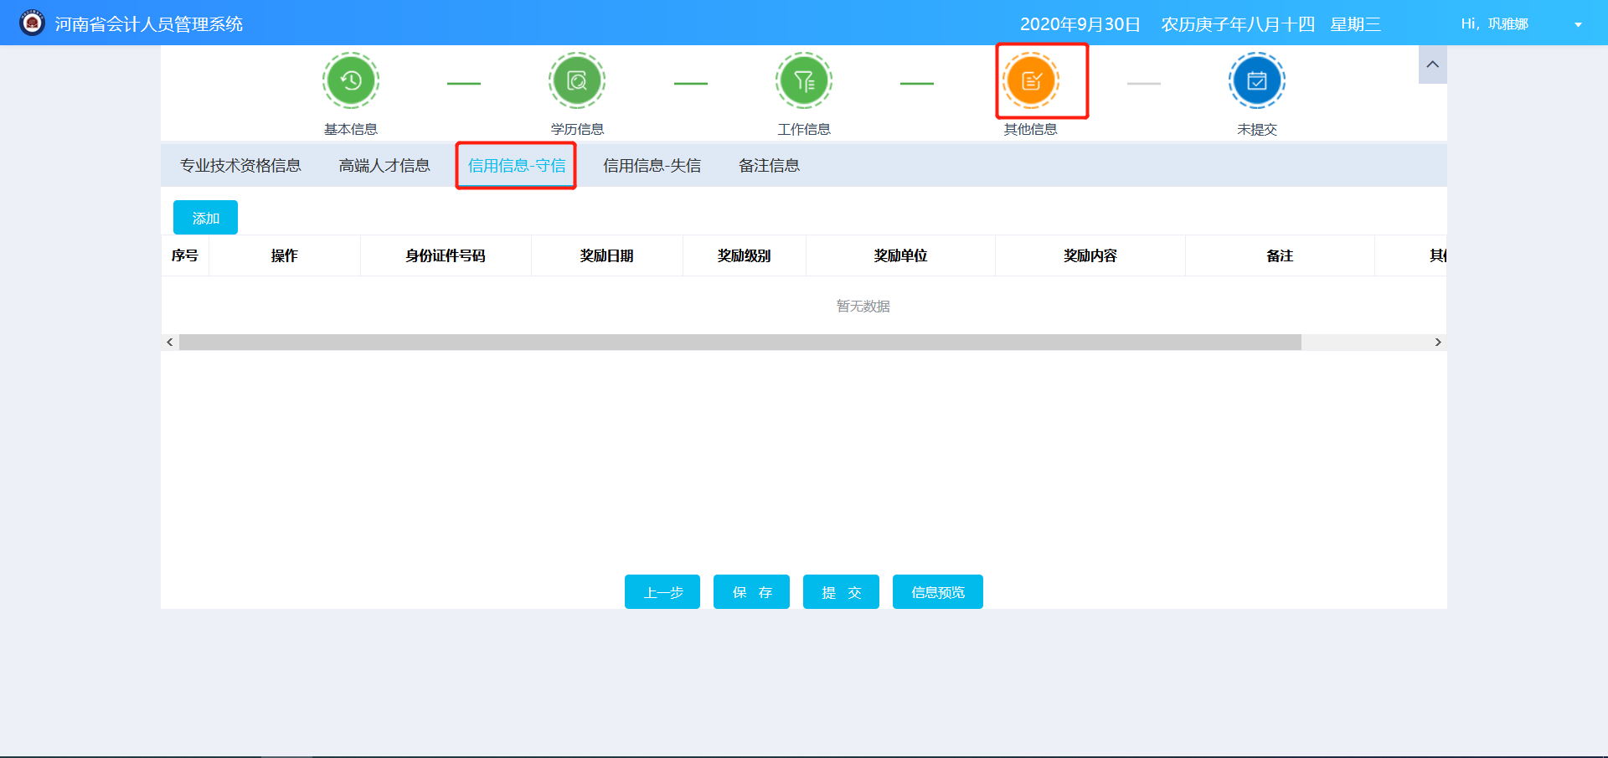Open the 高端人才信息 tab
Image resolution: width=1608 pixels, height=758 pixels.
[x=384, y=165]
